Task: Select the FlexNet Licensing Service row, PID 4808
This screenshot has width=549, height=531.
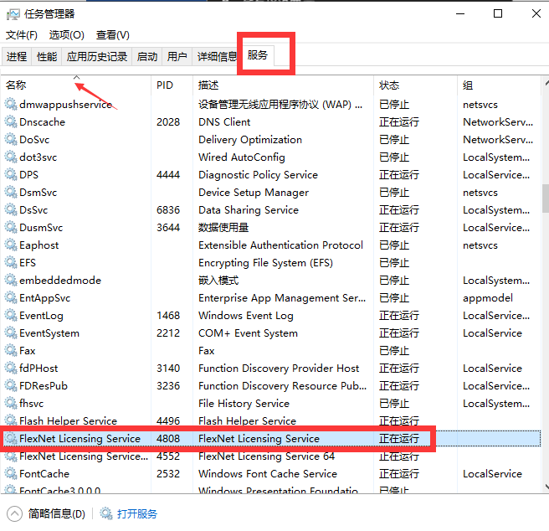Action: [271, 438]
